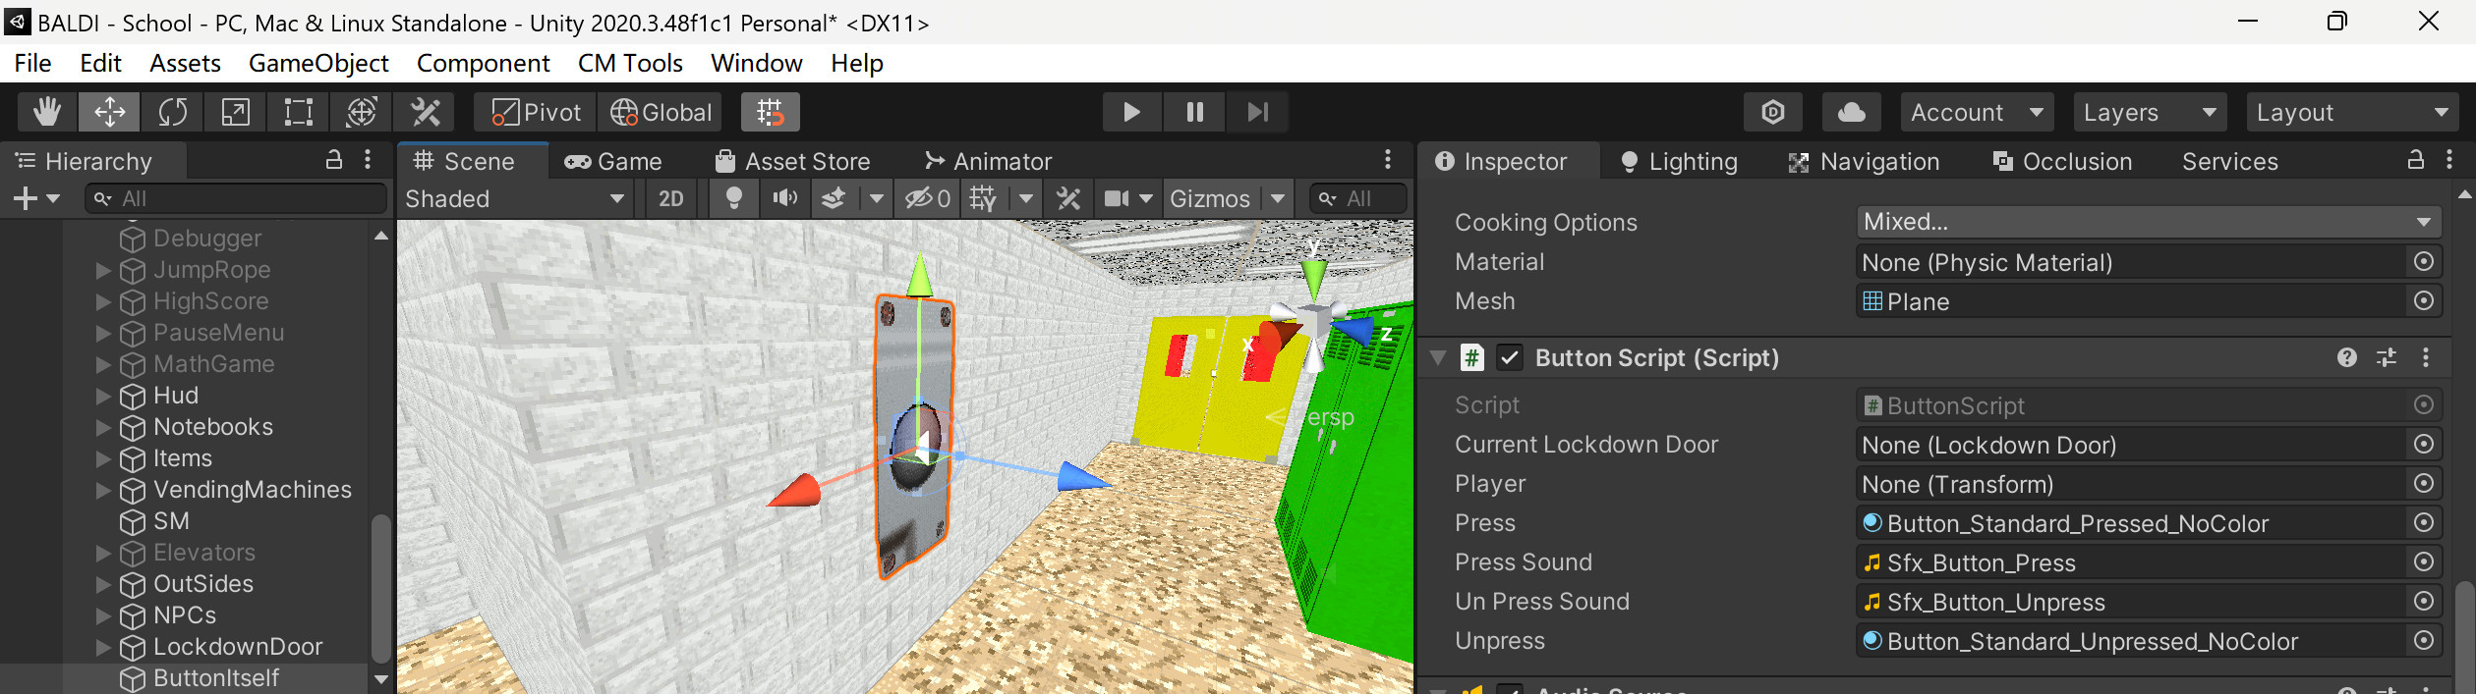This screenshot has width=2476, height=694.
Task: Select the Hand tool
Action: pyautogui.click(x=46, y=112)
